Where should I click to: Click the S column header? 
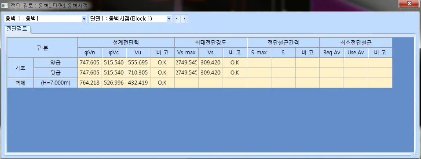point(283,53)
